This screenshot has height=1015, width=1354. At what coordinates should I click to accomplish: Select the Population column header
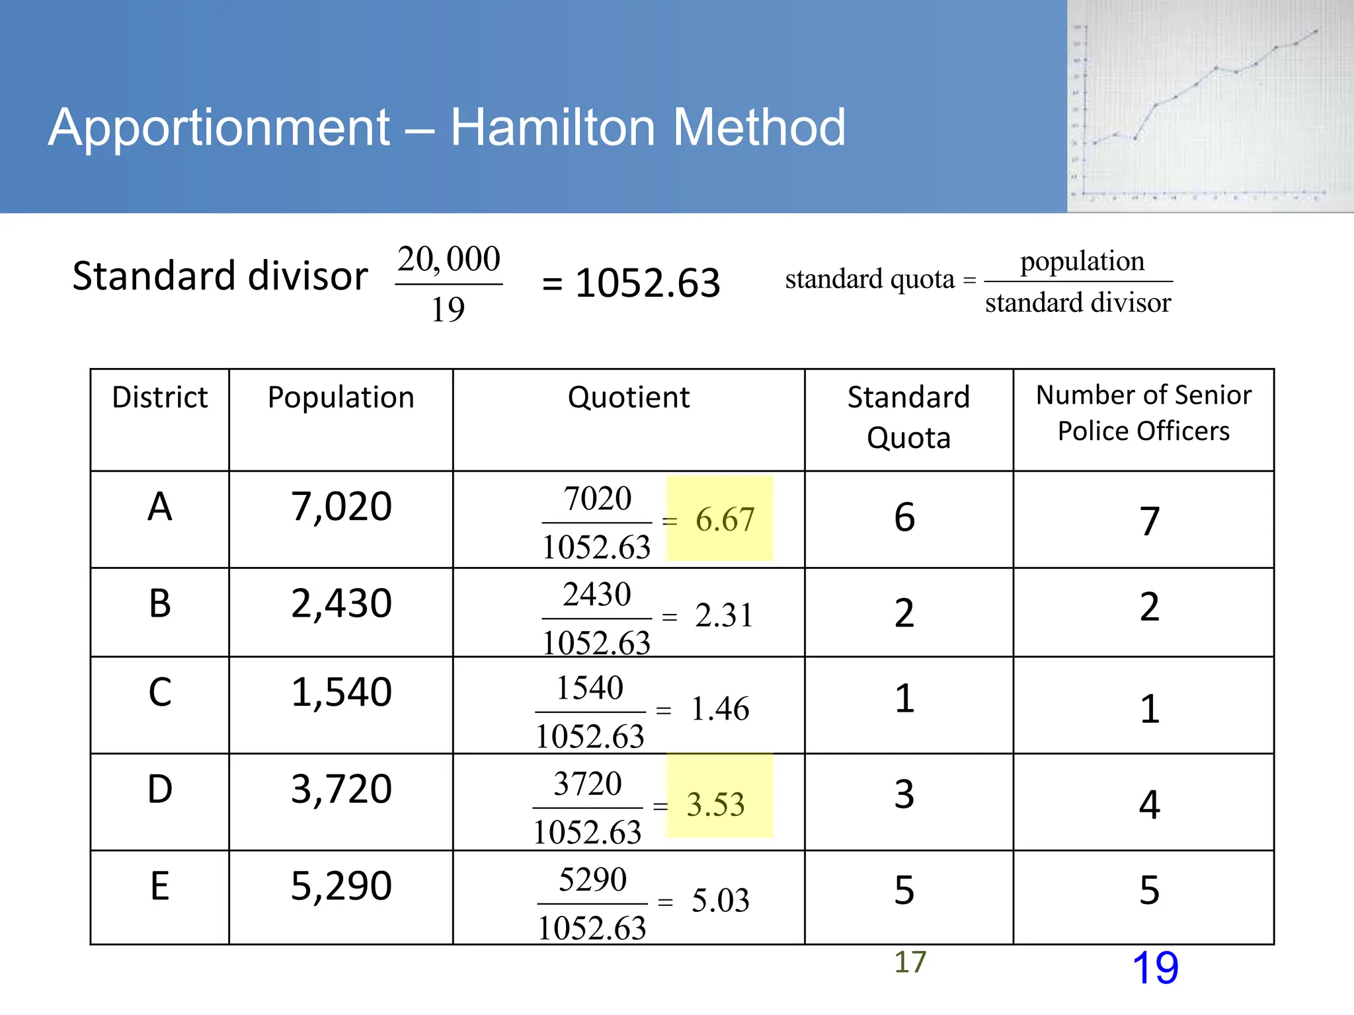tap(341, 397)
